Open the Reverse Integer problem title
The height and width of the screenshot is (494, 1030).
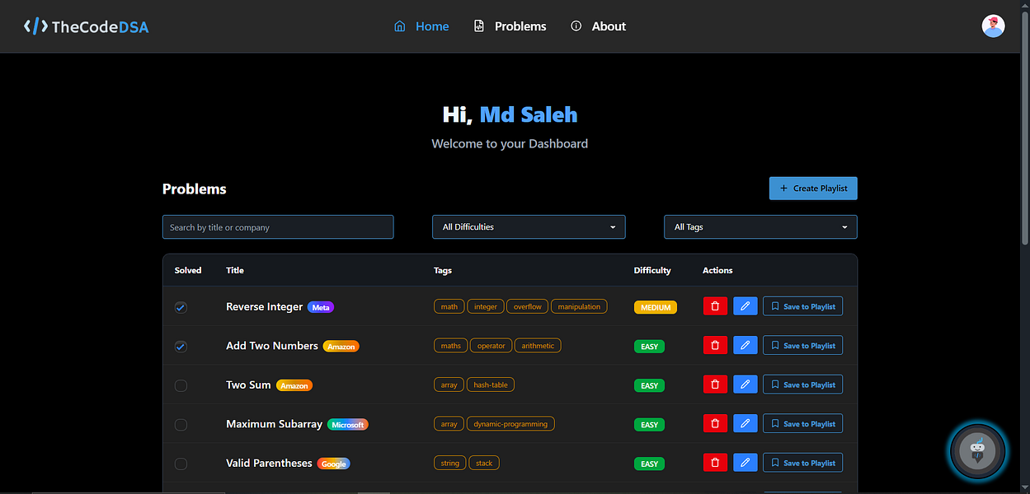(x=264, y=306)
